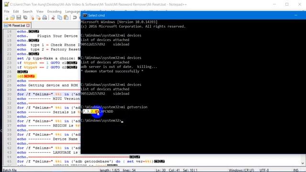Click 'length : 1,825' in status bar
Image resolution: width=306 pixels, height=172 pixels.
point(109,170)
